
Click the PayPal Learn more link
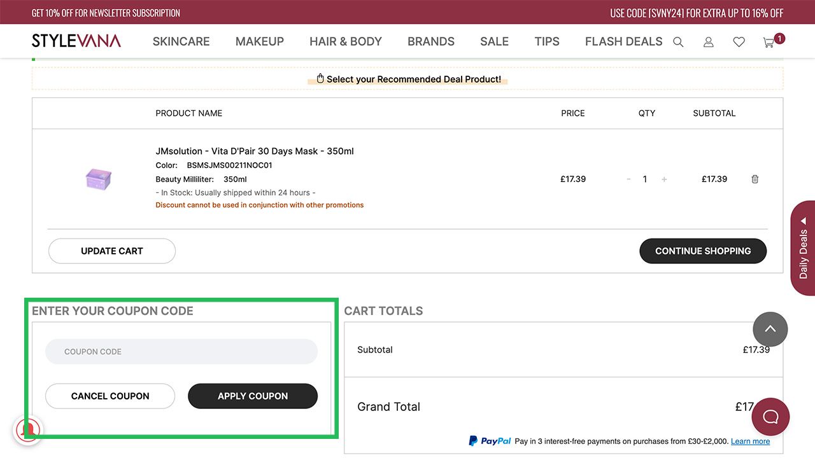(750, 441)
